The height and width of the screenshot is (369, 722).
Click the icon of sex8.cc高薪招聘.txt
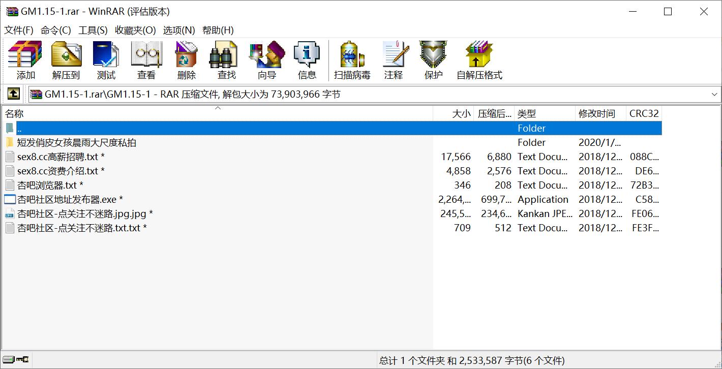tap(10, 157)
